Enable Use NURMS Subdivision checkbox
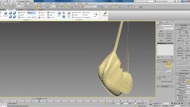Screen dimensions: 190x107 (177, 78)
